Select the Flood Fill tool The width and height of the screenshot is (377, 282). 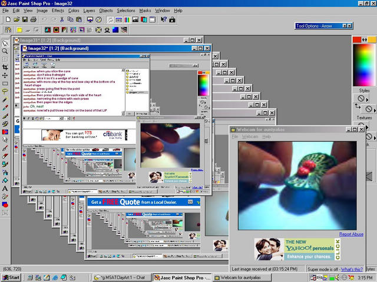pyautogui.click(x=5, y=180)
